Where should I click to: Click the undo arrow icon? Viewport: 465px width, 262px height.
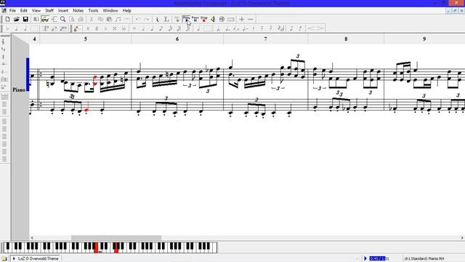click(138, 20)
